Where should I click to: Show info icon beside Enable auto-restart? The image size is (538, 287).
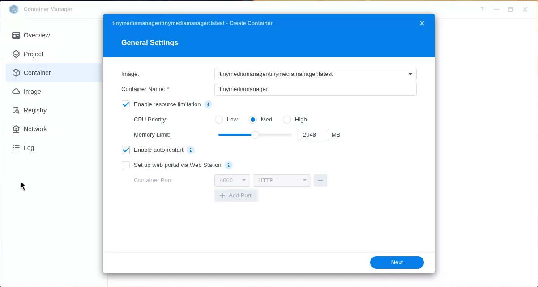click(x=191, y=150)
